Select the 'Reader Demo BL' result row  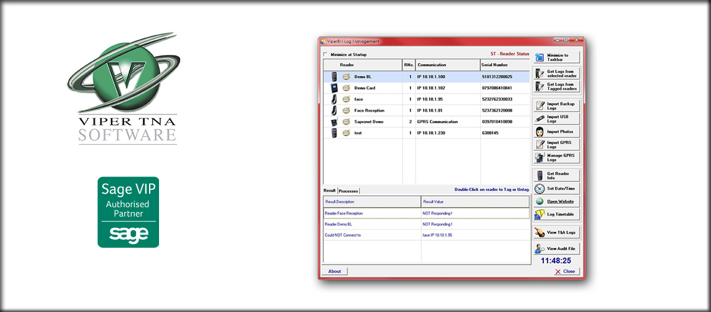426,224
